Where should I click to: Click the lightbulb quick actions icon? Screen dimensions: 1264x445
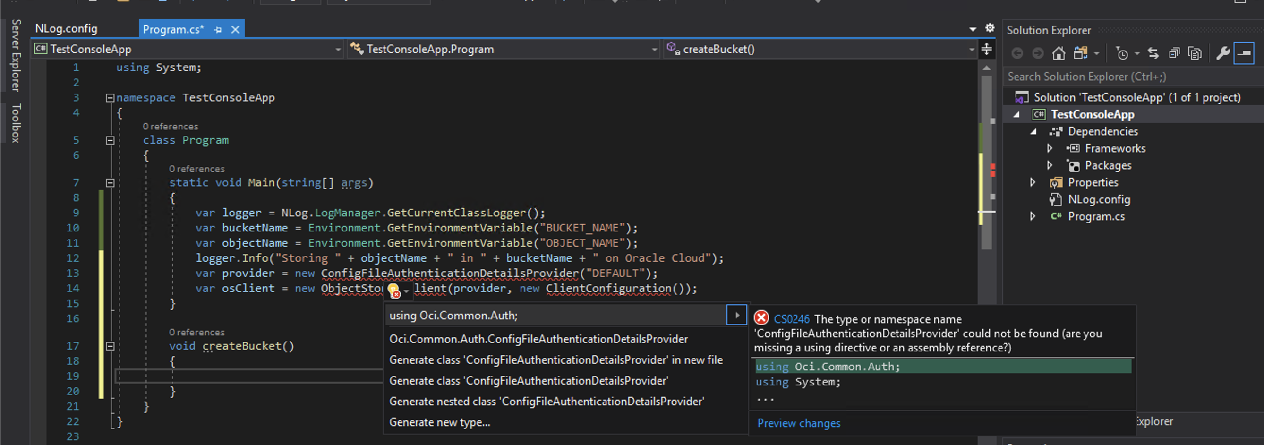393,291
